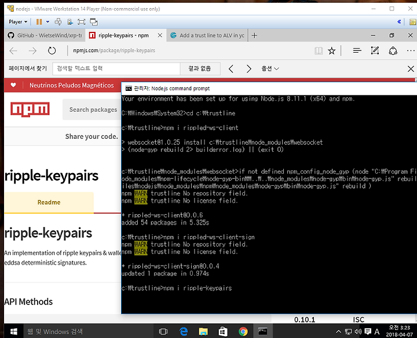
Task: Click the Windows search box
Action: 88,332
